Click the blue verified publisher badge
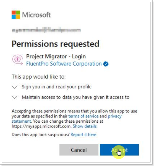The width and height of the screenshot is (154, 166). point(106,64)
